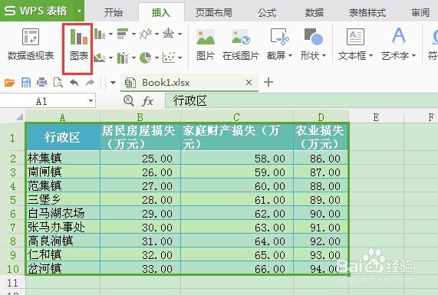Open the WordArt (艺术字) dropdown arrow
Image resolution: width=438 pixels, height=295 pixels.
413,55
